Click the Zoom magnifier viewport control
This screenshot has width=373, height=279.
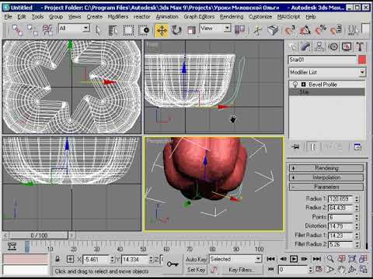pyautogui.click(x=330, y=259)
